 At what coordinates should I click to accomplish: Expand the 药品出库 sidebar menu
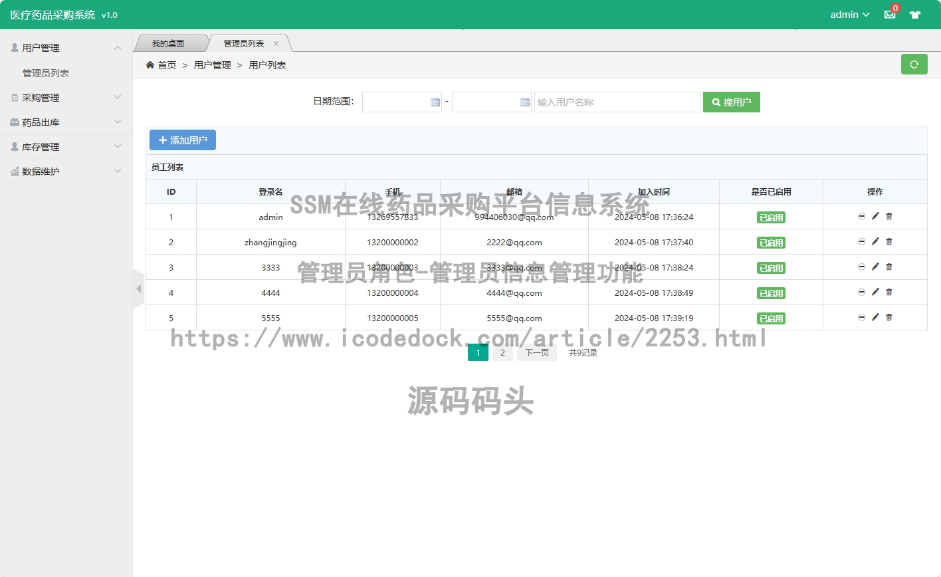point(66,122)
